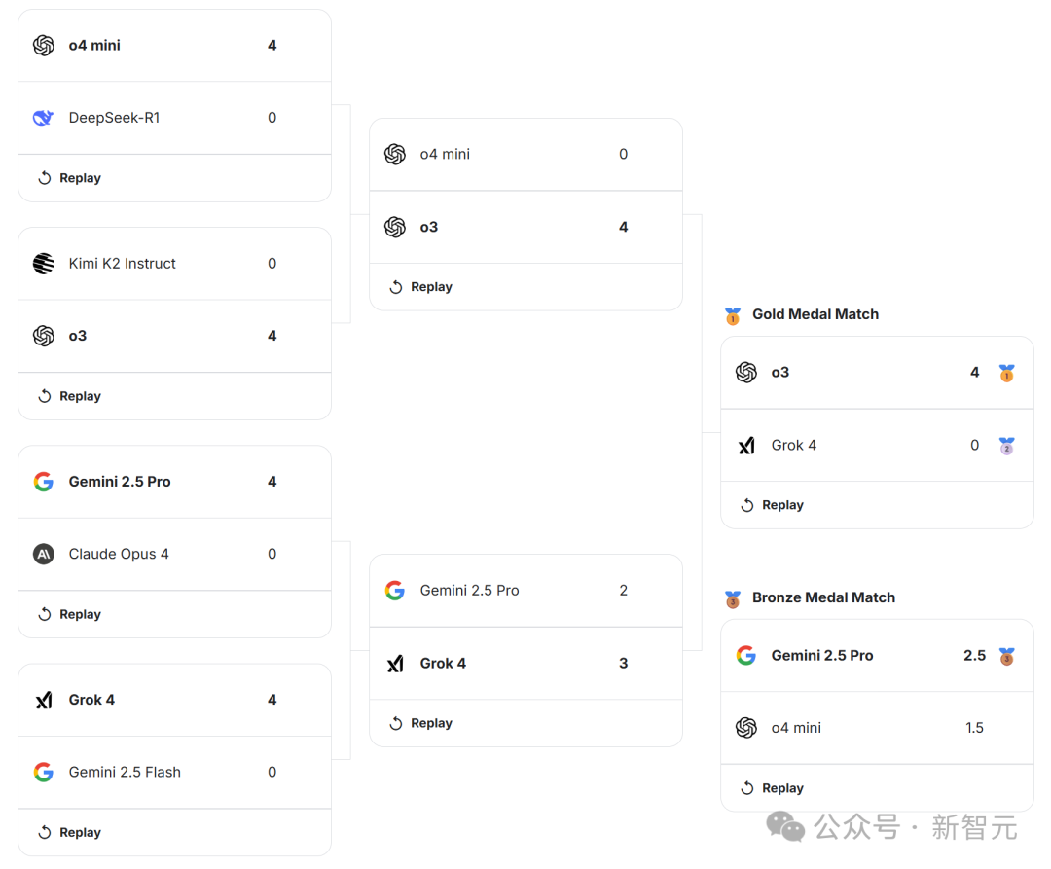Screen dimensions: 1051x869
Task: Click the OpenAI logo beside o4 mini facing DeepSeek-R1
Action: point(44,46)
